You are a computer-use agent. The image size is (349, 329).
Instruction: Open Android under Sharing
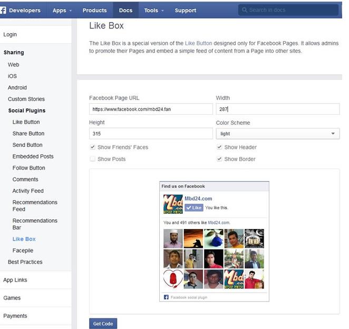coord(17,87)
